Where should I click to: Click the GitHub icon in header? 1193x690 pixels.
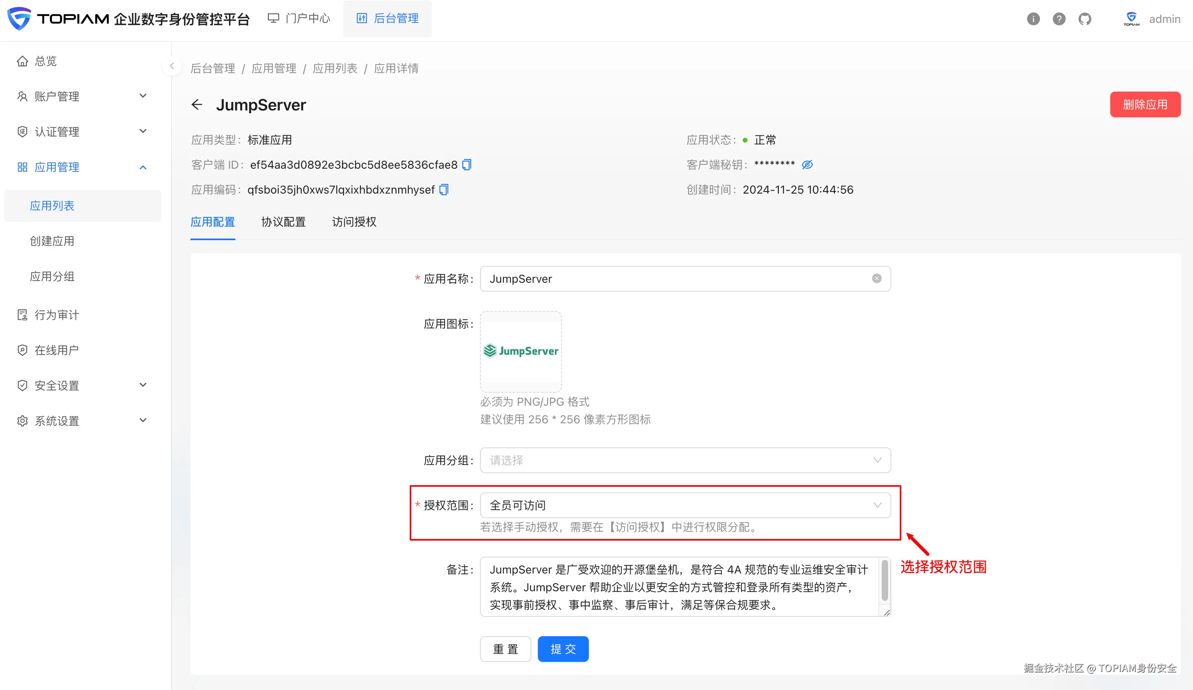pos(1085,19)
